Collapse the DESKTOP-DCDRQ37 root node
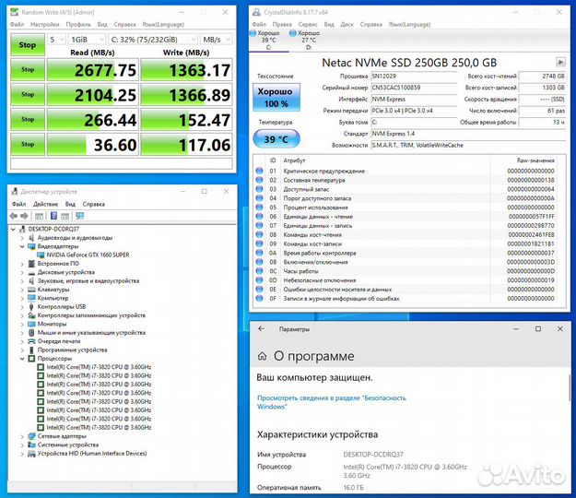Image resolution: width=576 pixels, height=498 pixels. 14,229
